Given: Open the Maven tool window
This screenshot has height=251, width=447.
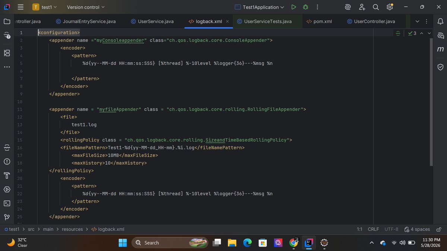Looking at the screenshot, I should (440, 49).
